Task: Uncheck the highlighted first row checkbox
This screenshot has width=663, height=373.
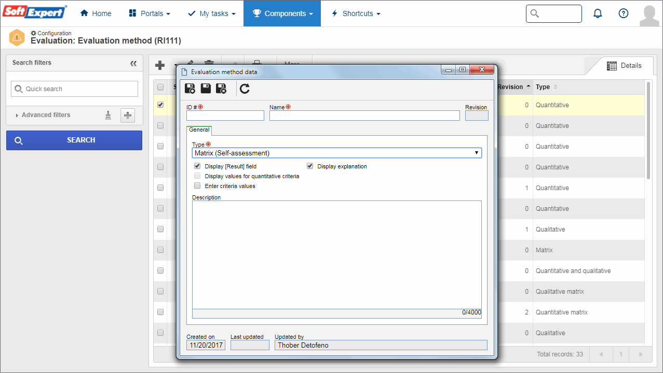Action: pos(160,105)
